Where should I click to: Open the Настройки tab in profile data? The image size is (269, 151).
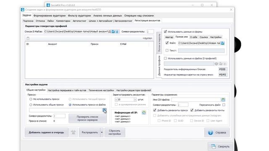click(216, 37)
